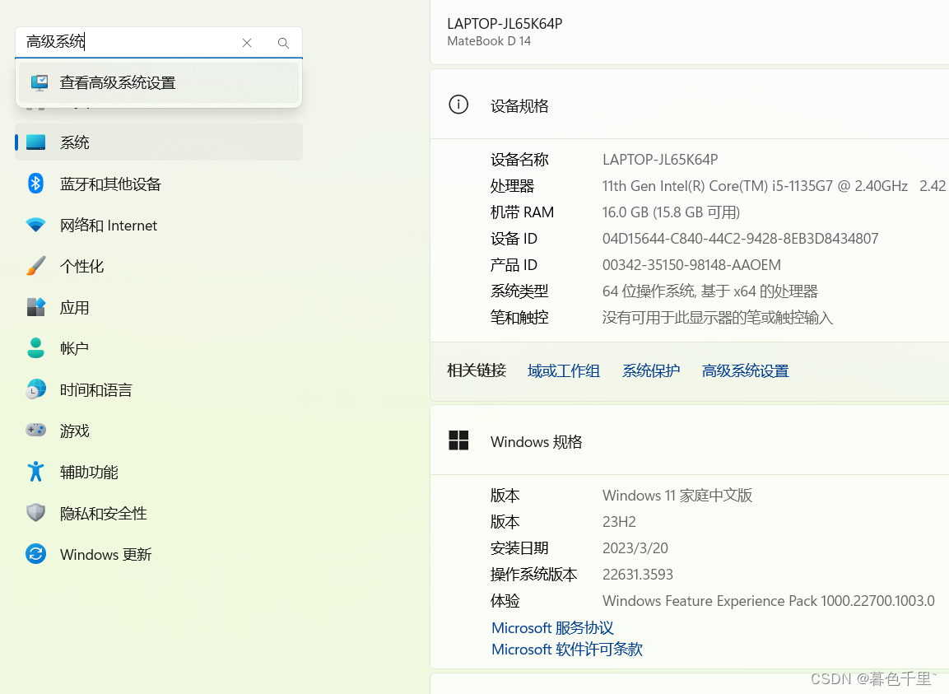Screen dimensions: 949x694
Task: Click the info icon beside 设备规格
Action: coord(458,105)
